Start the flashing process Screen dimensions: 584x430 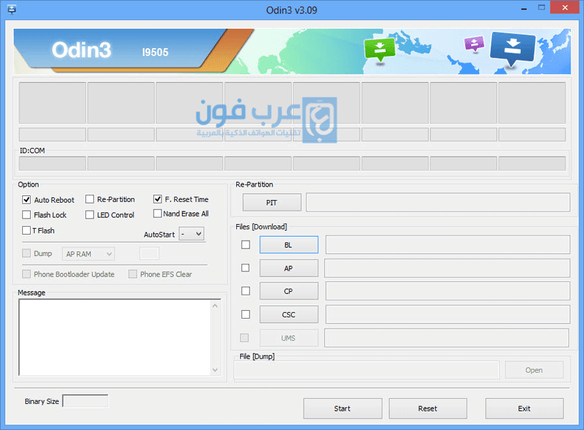click(x=342, y=409)
